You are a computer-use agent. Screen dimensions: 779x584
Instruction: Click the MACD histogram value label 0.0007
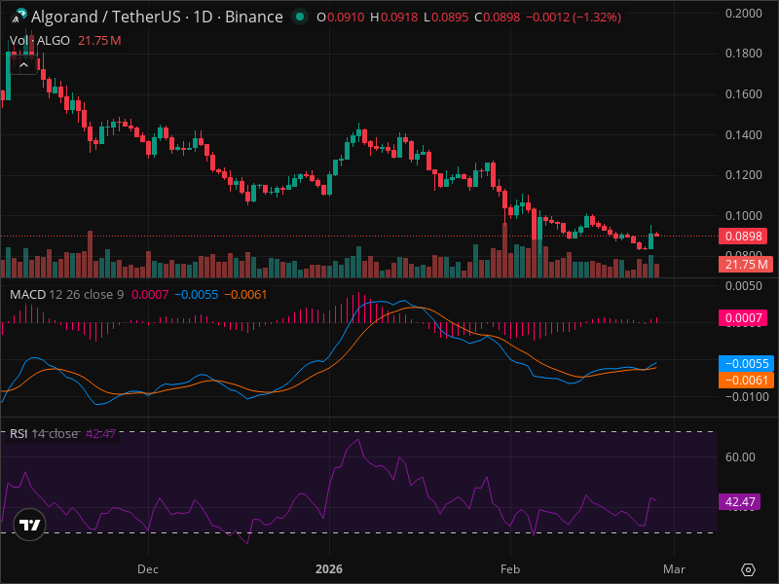point(743,318)
